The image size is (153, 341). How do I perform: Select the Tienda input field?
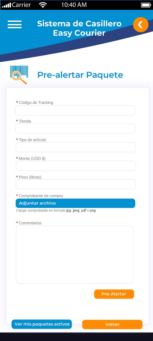tap(75, 128)
